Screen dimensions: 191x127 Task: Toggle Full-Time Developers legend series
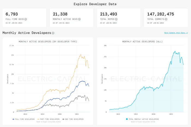coord(23,119)
